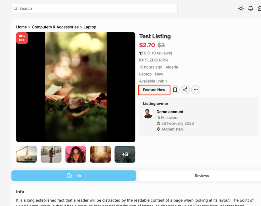Click the listing owner's avatar photo

click(x=148, y=114)
